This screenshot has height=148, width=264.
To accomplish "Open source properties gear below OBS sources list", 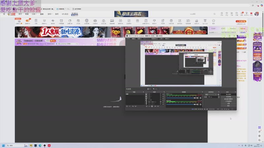I will point(152,106).
